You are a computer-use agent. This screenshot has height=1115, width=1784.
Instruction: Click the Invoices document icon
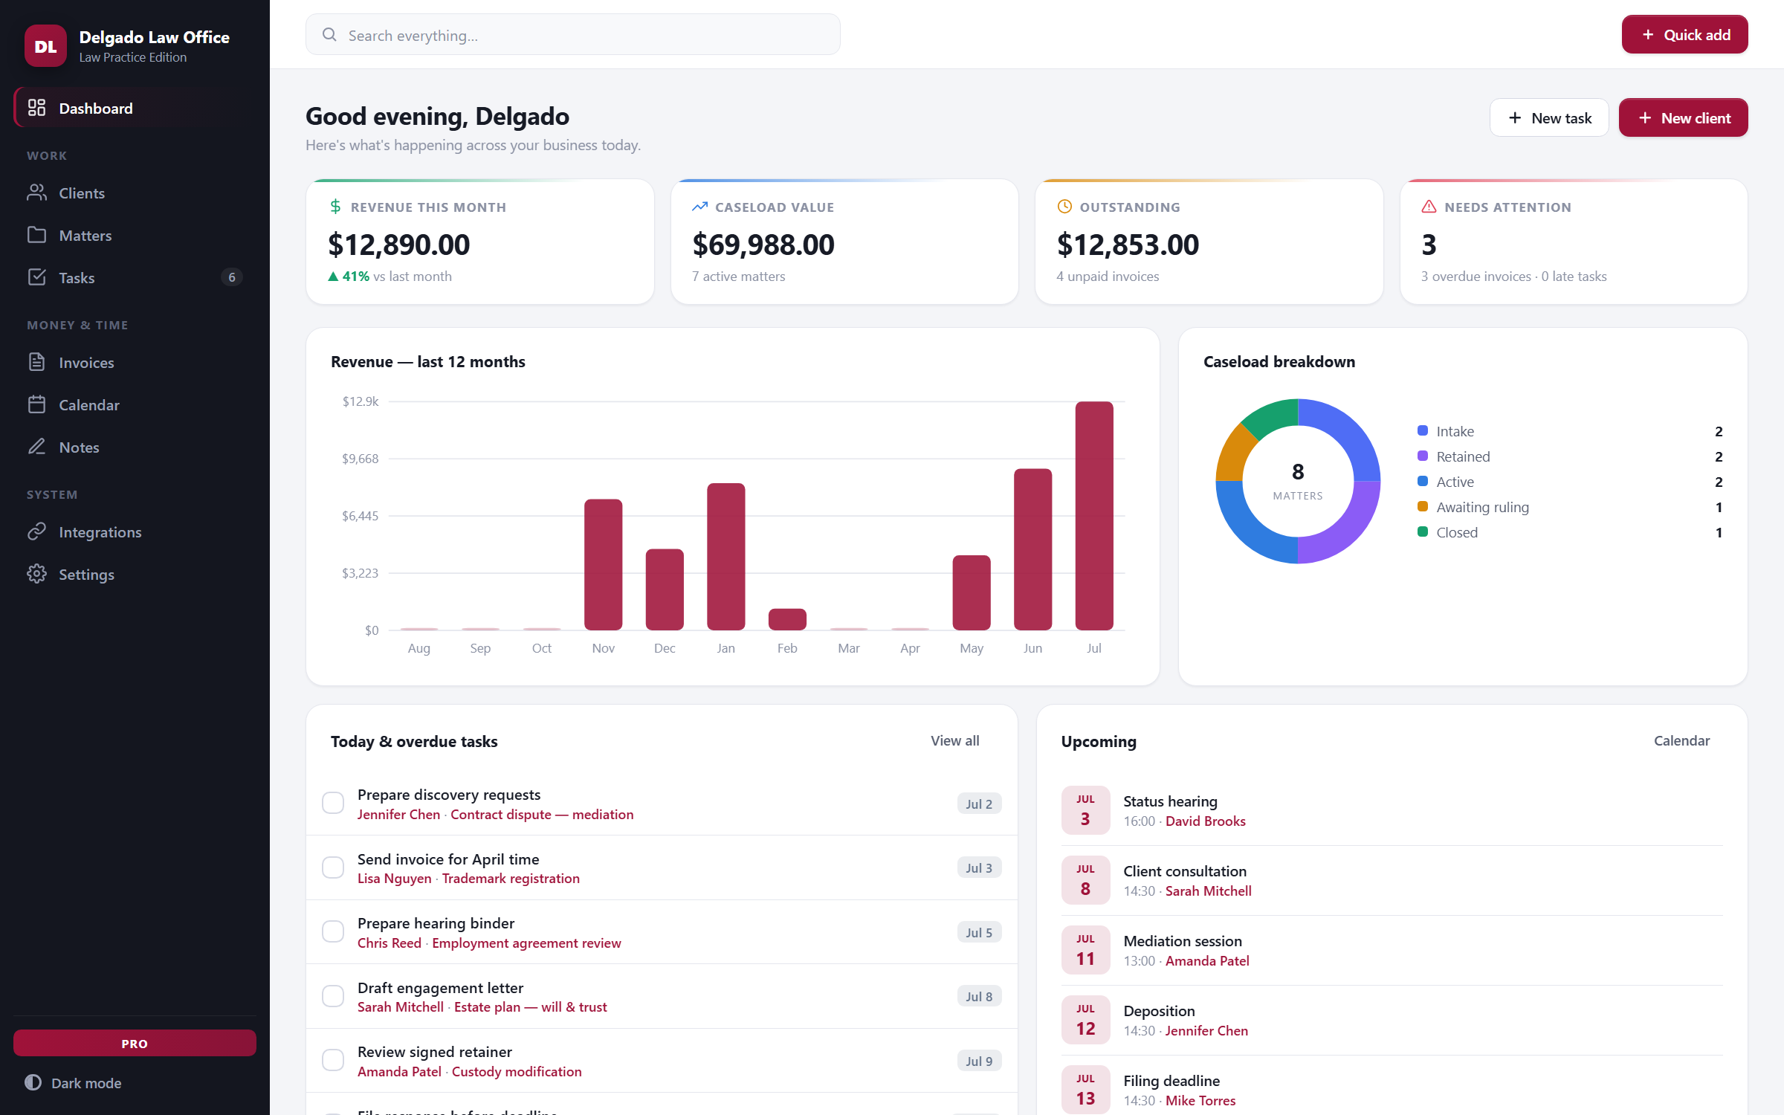tap(36, 362)
